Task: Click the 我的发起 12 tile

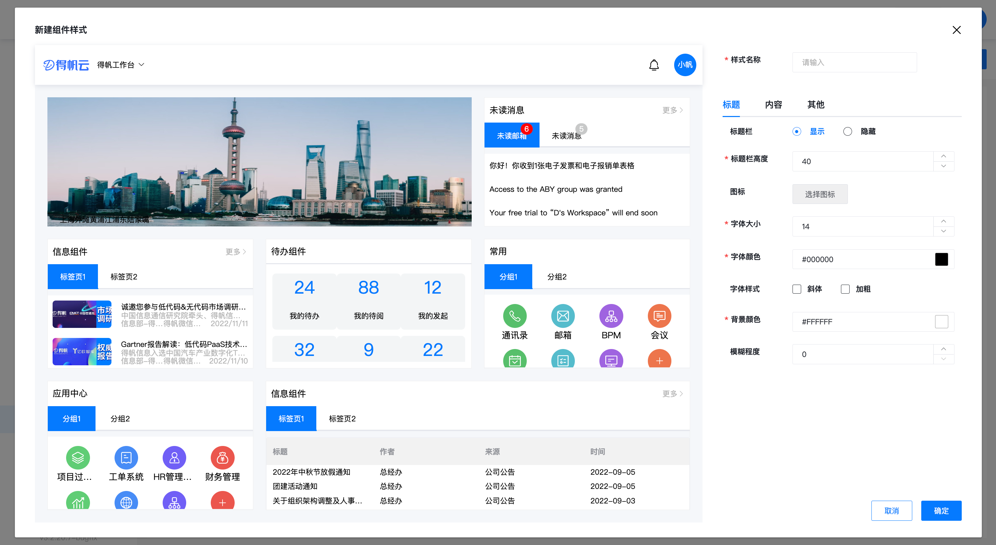Action: [x=432, y=301]
